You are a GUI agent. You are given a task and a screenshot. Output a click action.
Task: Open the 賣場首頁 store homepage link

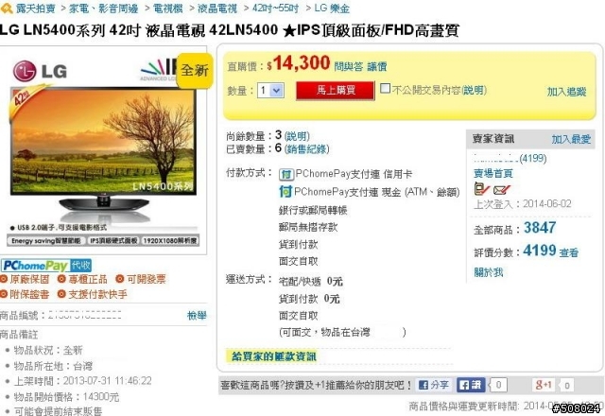pos(493,174)
